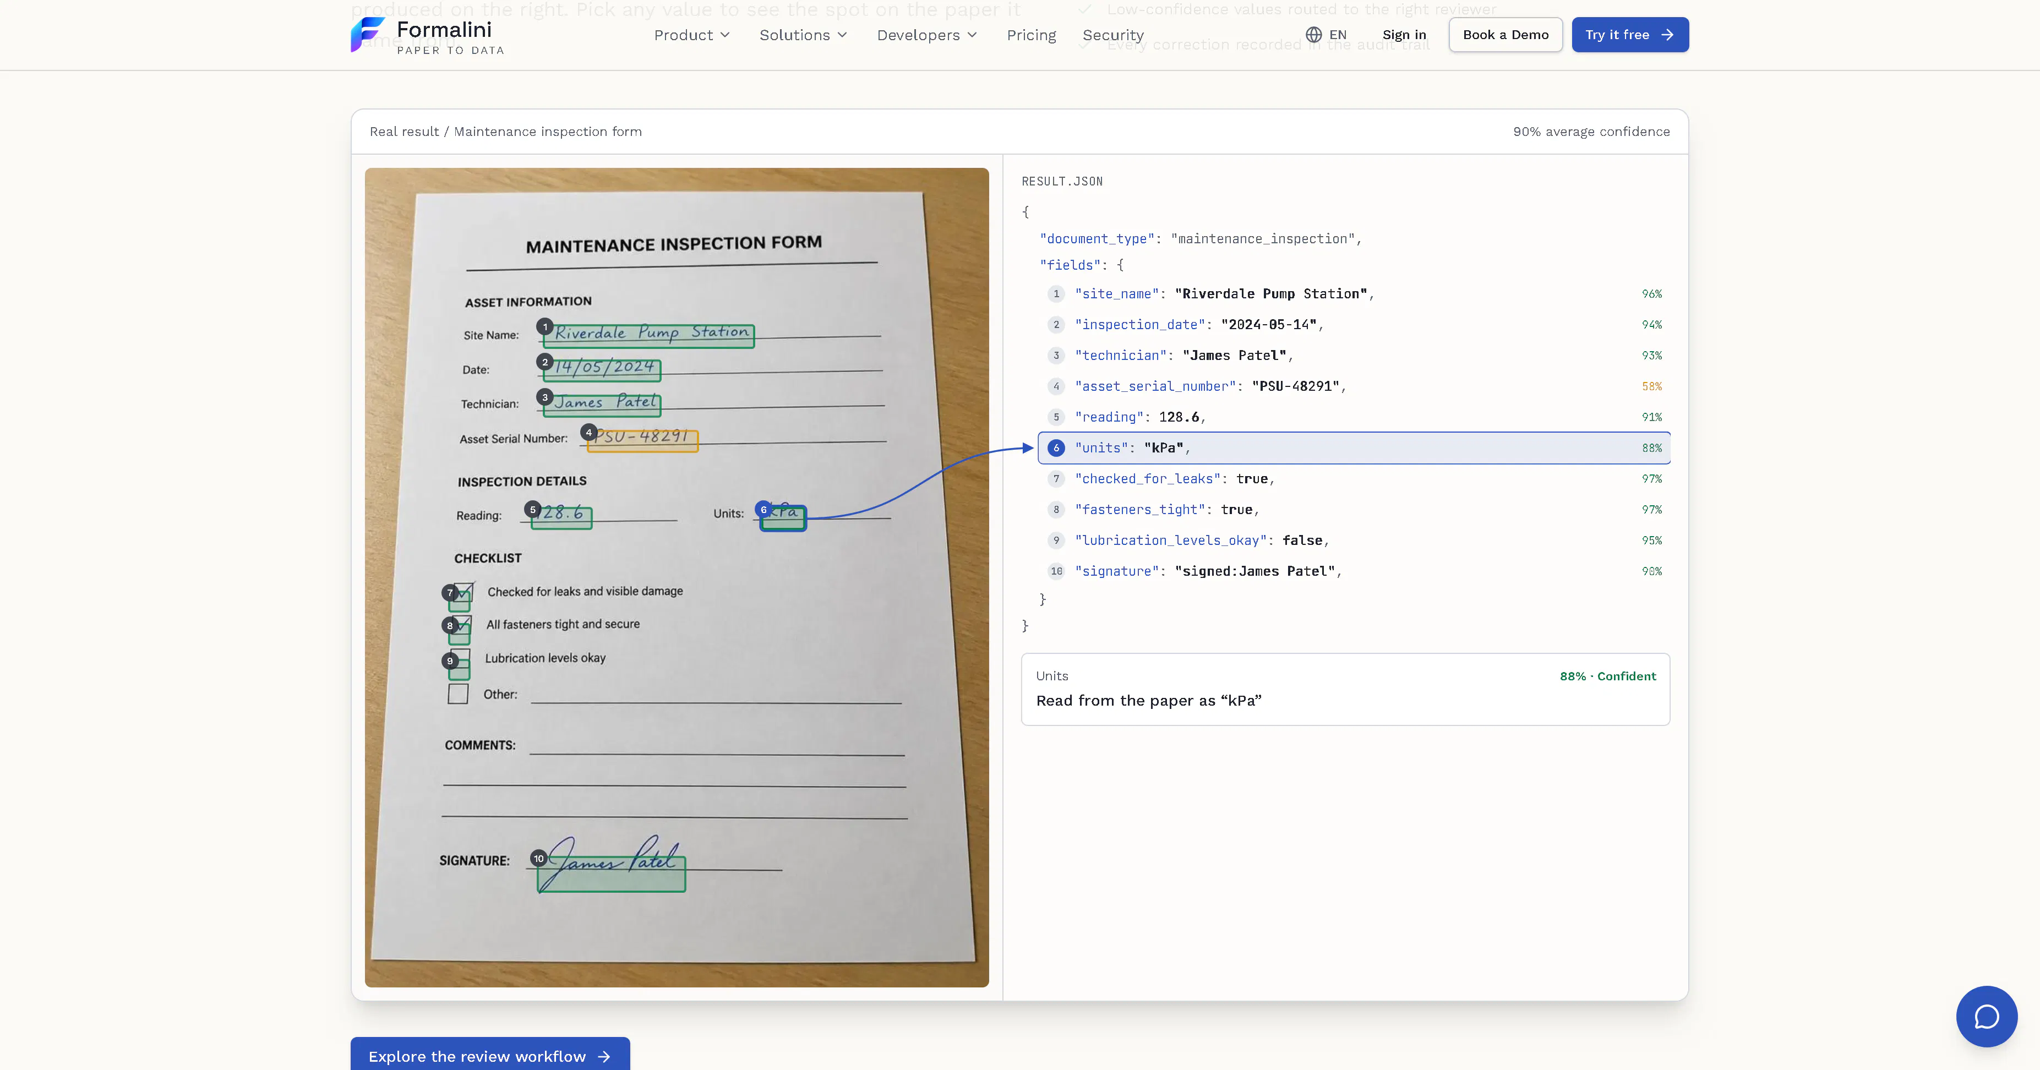
Task: Expand the Product menu
Action: point(691,35)
